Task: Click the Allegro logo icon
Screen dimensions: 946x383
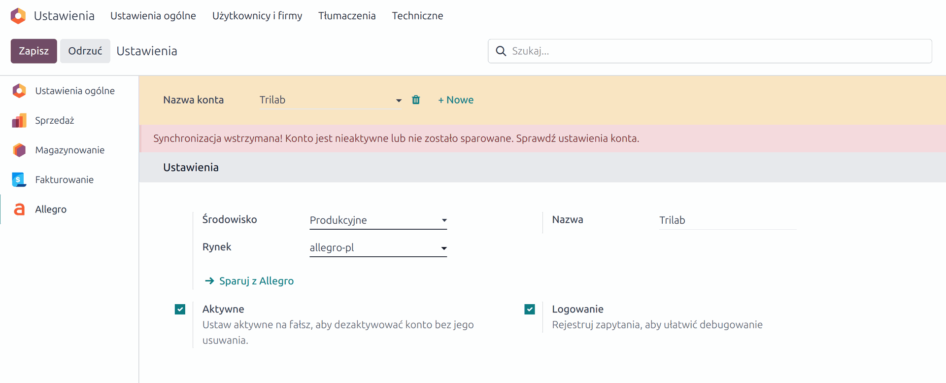Action: pyautogui.click(x=19, y=209)
